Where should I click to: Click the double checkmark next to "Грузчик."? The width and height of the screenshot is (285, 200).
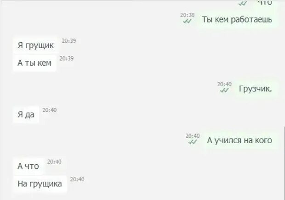tap(224, 90)
